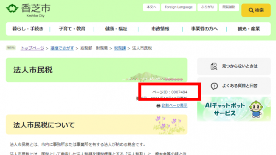
Task: Open 事業者の方へ menu
Action: coord(204,29)
